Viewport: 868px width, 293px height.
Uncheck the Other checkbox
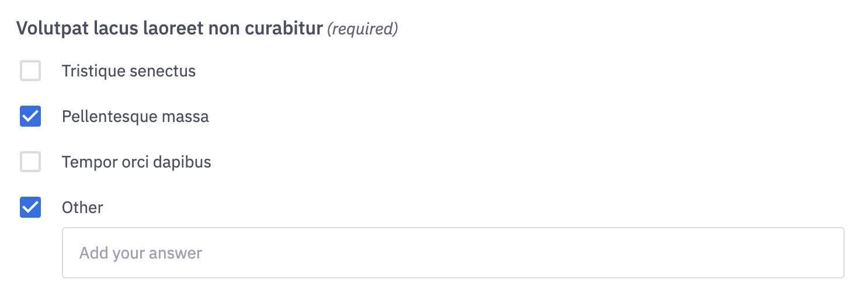30,207
